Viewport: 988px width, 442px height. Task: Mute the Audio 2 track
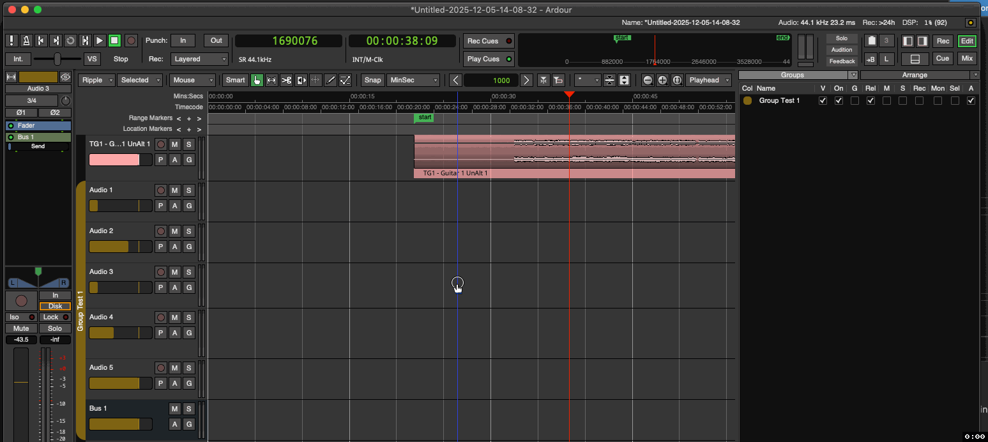click(174, 231)
